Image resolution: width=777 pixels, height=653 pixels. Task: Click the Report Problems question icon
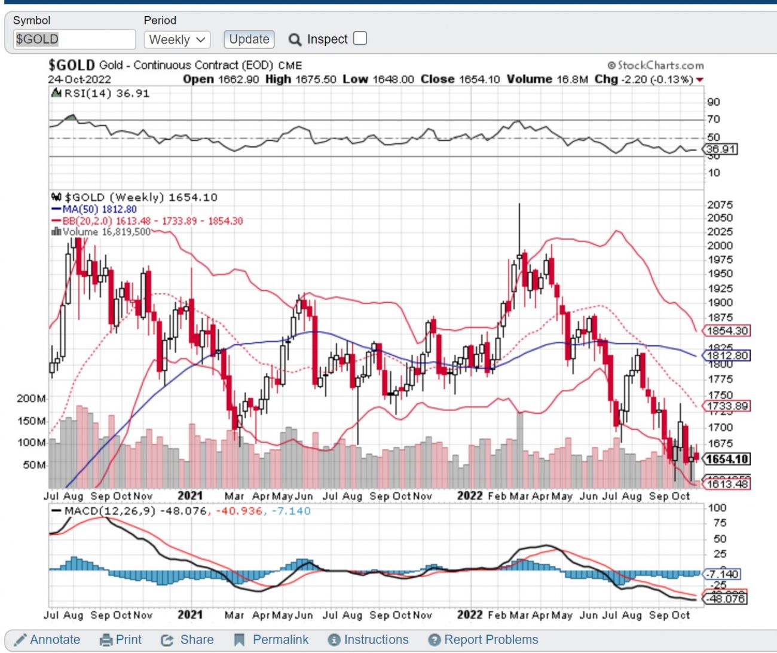tap(435, 640)
